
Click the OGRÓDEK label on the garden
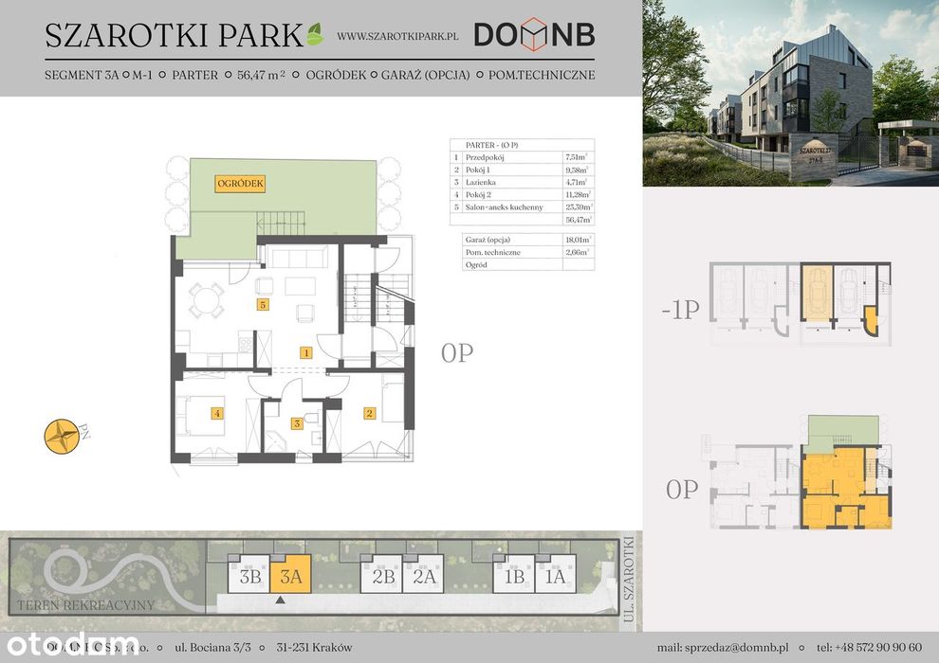240,184
